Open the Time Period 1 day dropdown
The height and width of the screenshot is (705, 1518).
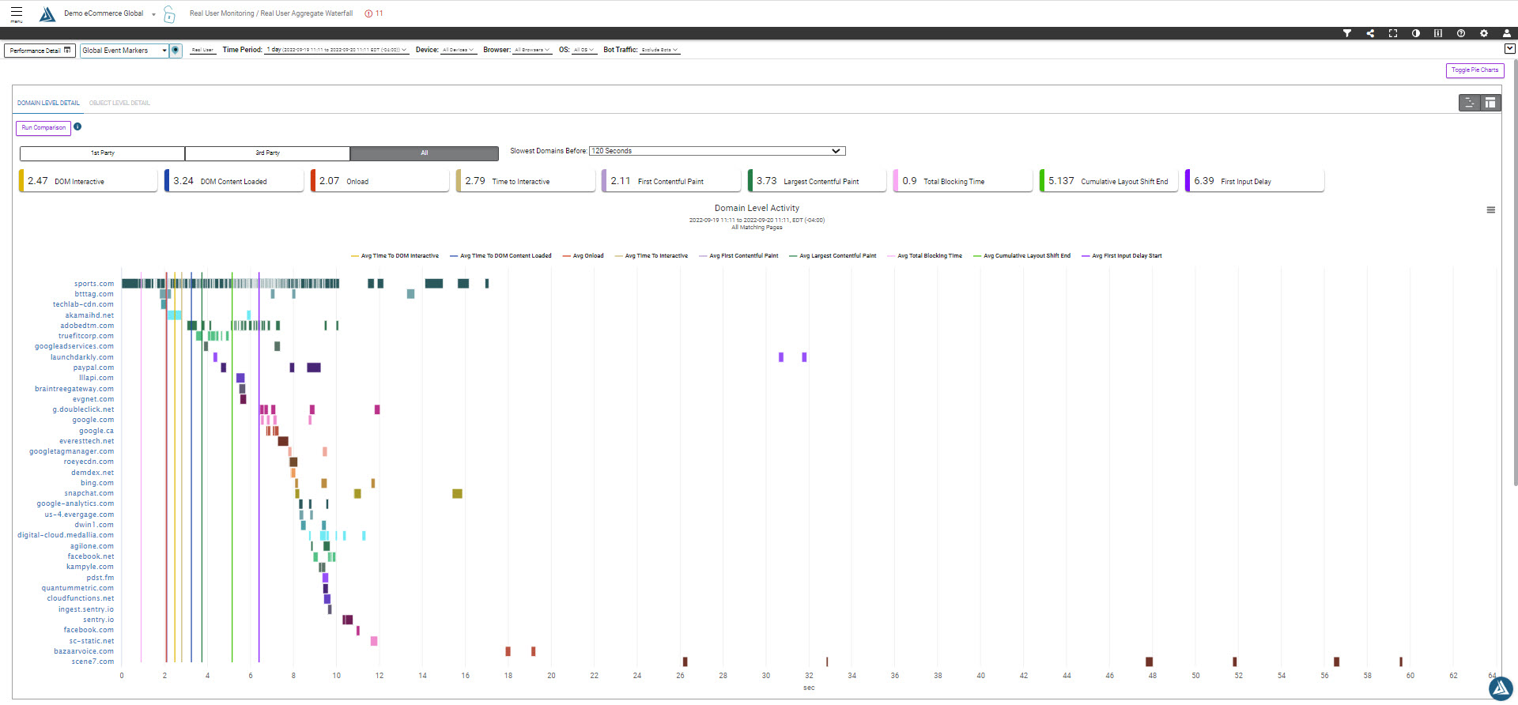(x=337, y=50)
